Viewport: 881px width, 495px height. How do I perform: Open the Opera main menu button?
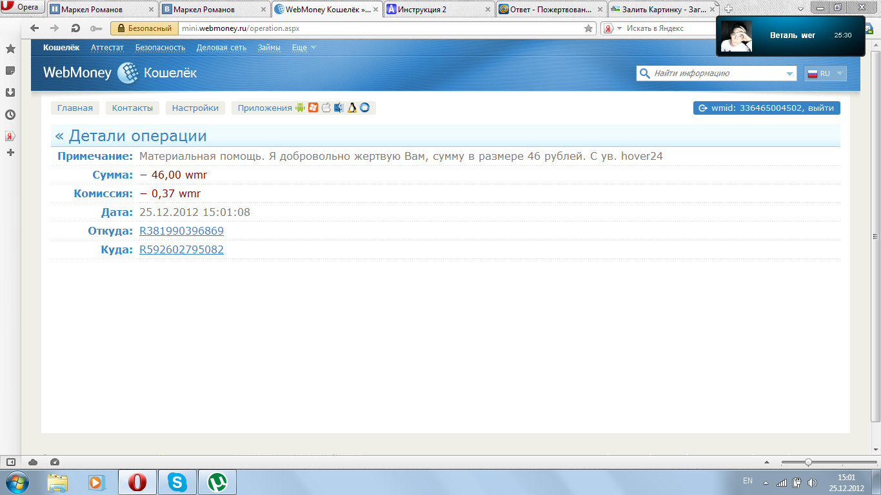pyautogui.click(x=22, y=7)
